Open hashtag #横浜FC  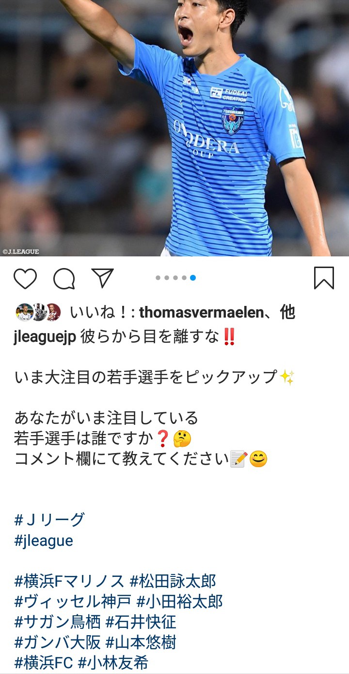[44, 663]
